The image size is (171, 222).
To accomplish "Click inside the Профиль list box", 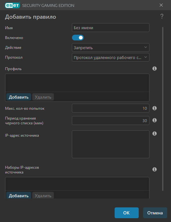I will [77, 83].
